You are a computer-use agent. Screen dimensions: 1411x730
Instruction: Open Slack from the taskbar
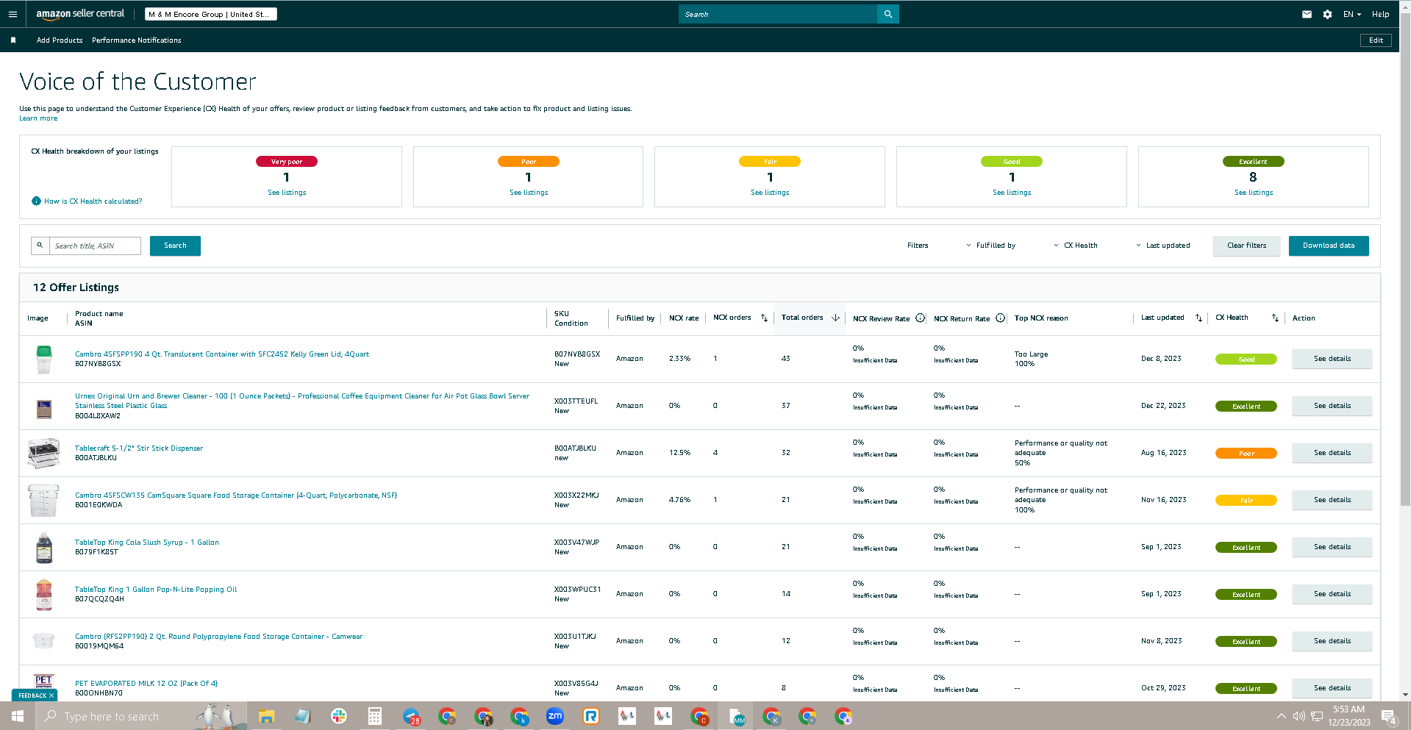pyautogui.click(x=338, y=716)
